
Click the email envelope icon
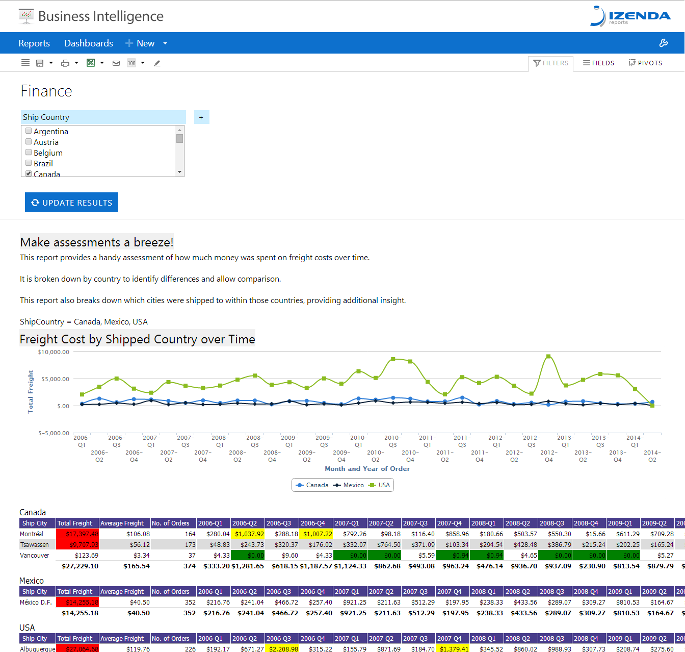[116, 63]
